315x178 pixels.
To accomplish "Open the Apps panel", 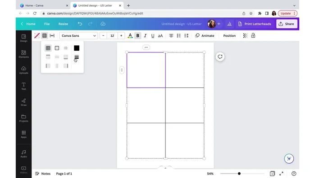I will [23, 134].
